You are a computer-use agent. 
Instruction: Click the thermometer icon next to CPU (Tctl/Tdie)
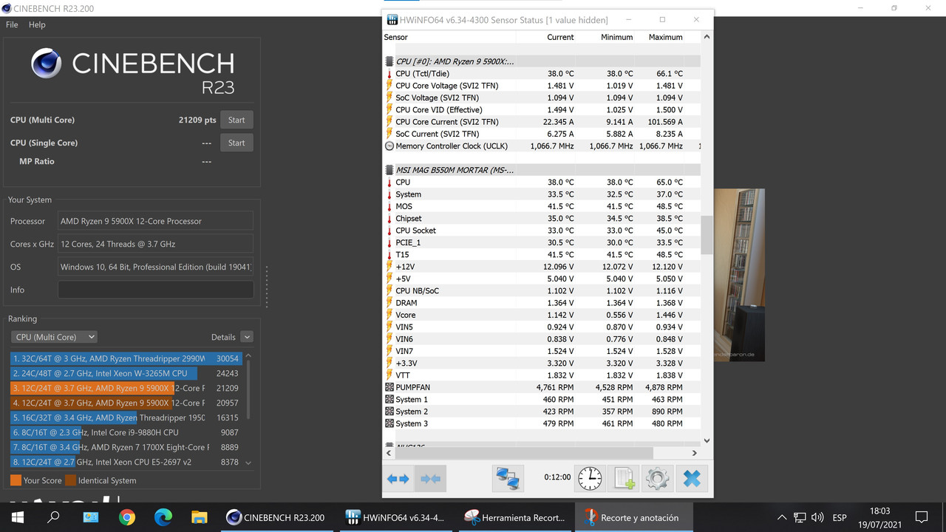pos(389,74)
